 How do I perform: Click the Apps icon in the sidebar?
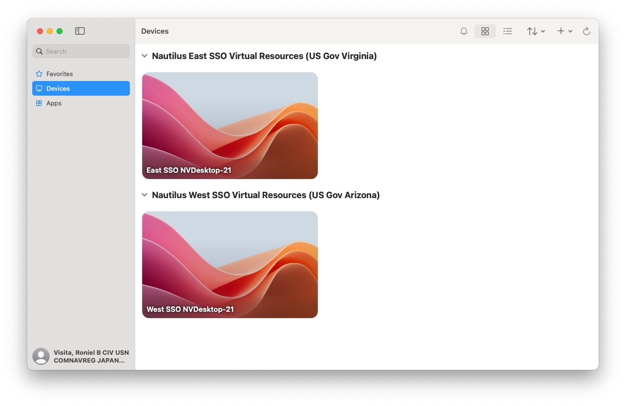39,103
